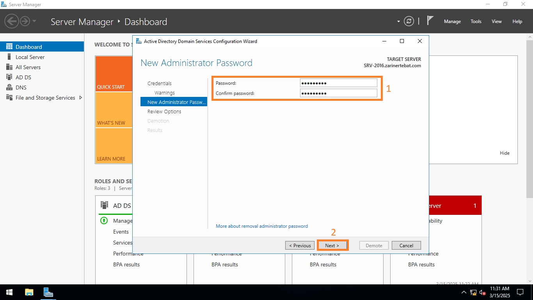Select All Servers in the sidebar
Screen dimensions: 533x300
tap(42, 67)
